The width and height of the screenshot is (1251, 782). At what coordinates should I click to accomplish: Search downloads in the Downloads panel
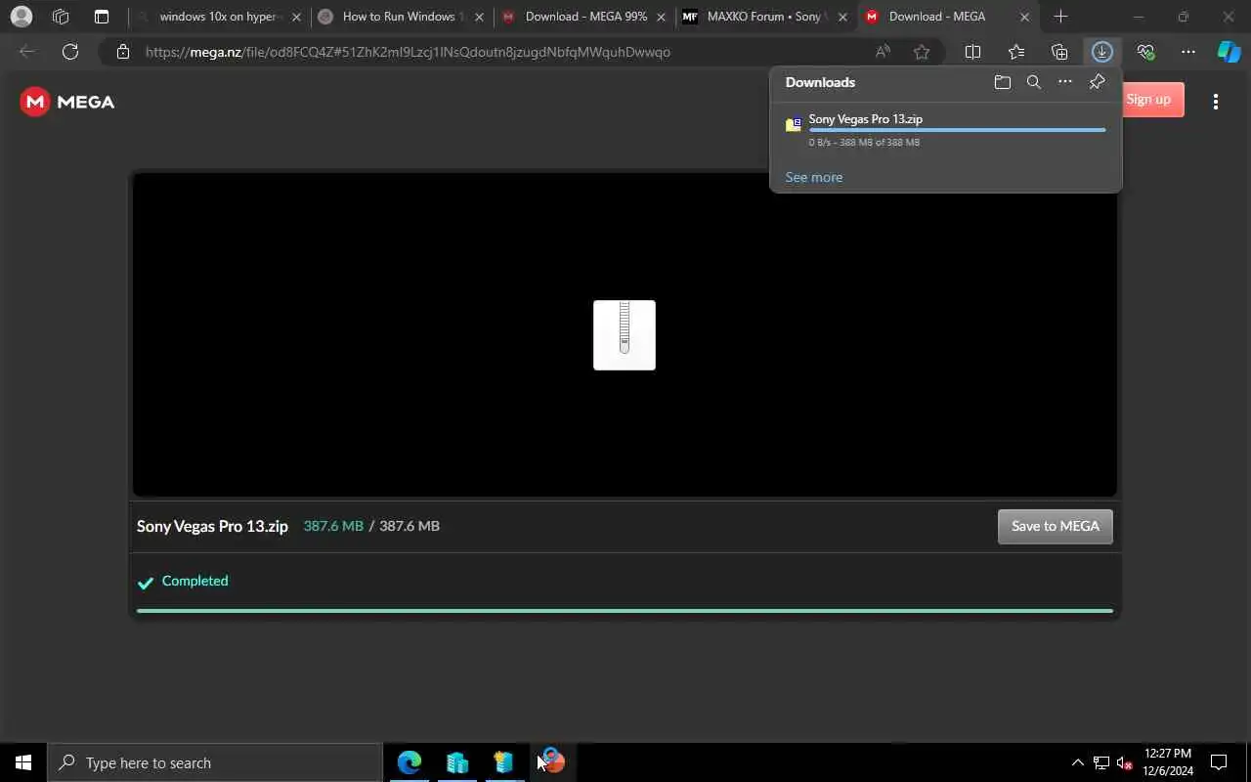coord(1033,82)
